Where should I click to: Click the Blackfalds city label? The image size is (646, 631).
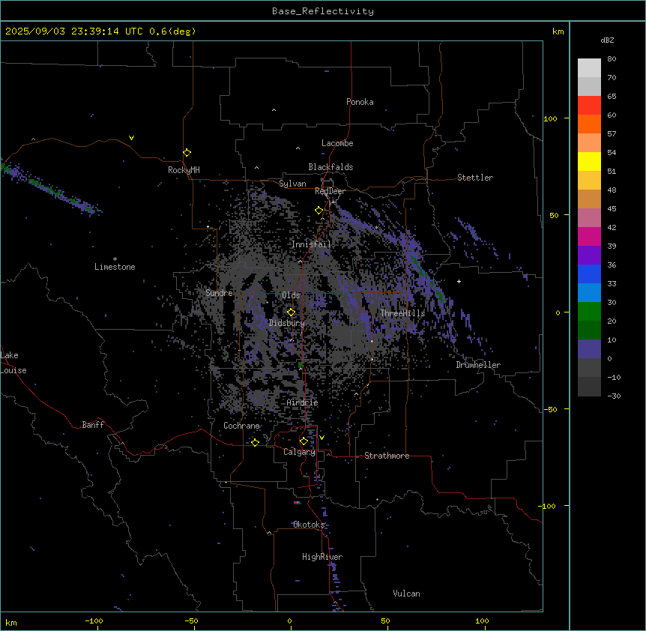click(330, 167)
